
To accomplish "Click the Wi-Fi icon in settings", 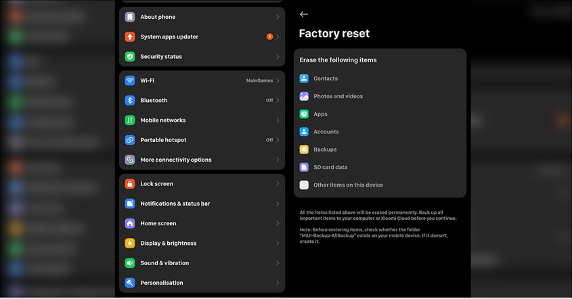I will 130,80.
